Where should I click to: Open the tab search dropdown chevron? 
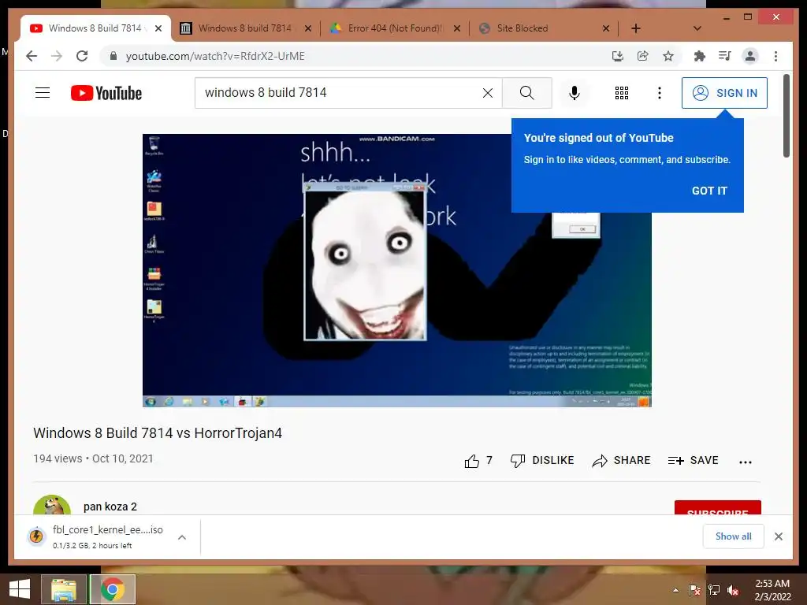tap(697, 28)
